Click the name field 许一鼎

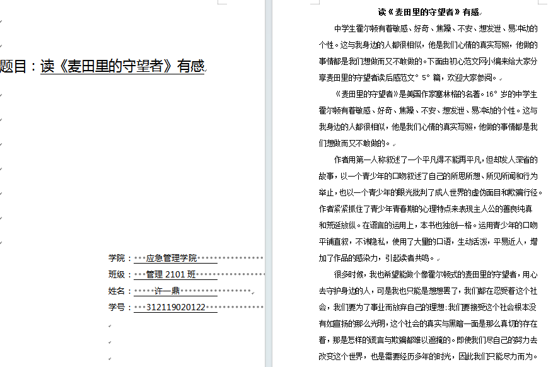tap(167, 291)
